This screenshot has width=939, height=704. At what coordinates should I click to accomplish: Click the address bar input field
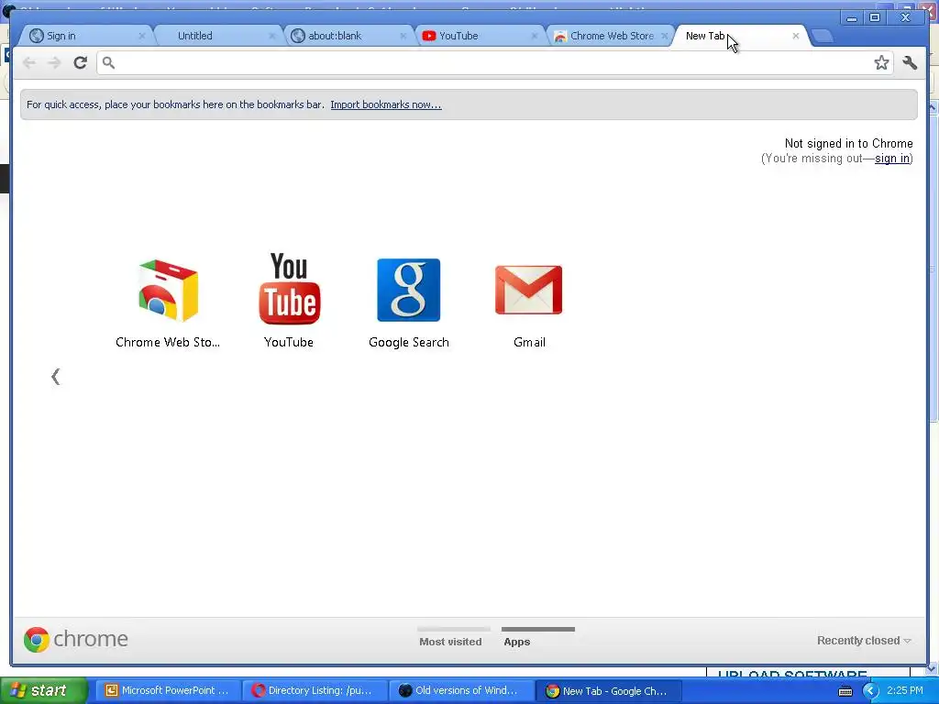494,62
